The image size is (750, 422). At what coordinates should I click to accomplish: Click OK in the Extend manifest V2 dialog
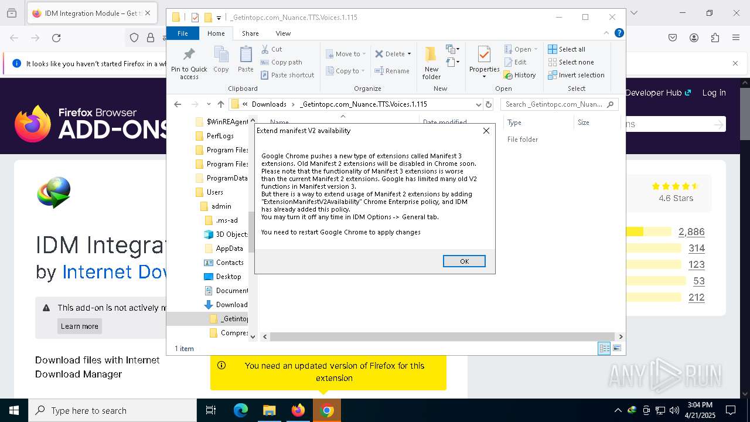point(464,261)
